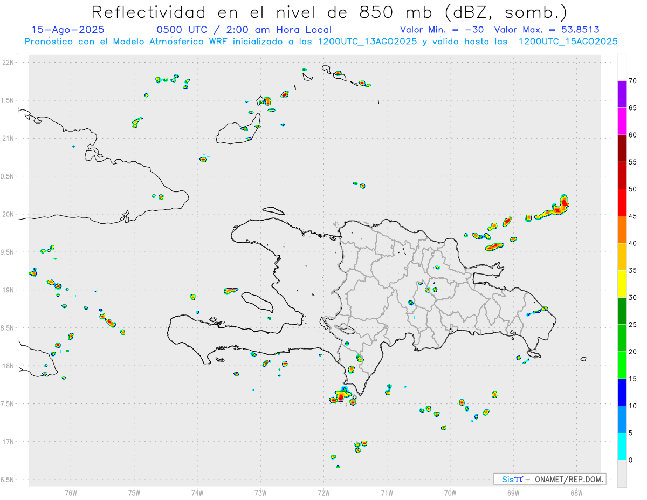Click the darkest red 55–60 dBZ band
Image resolution: width=647 pixels, height=500 pixels.
[x=622, y=148]
